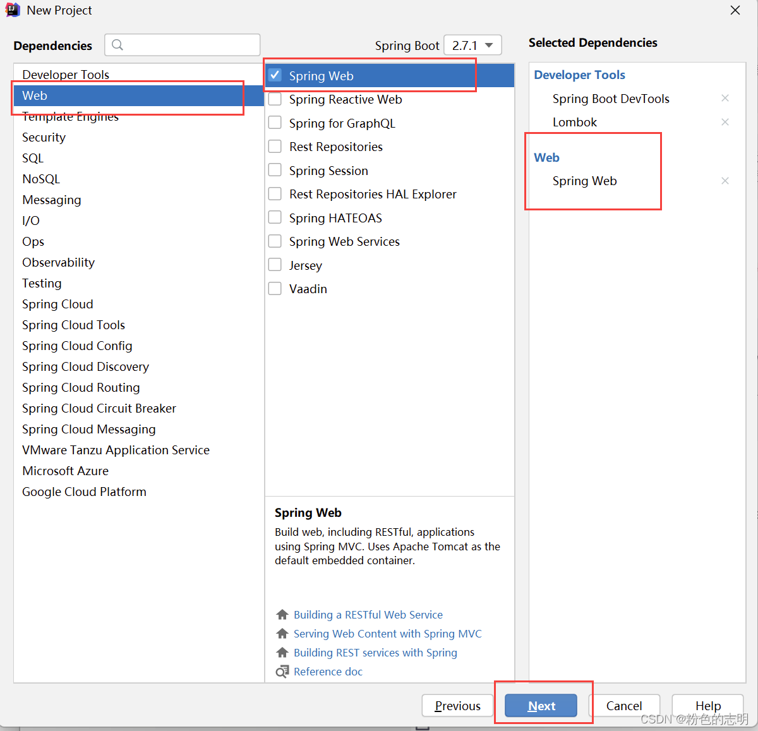
Task: Select Google Cloud Platform category
Action: pos(139,492)
